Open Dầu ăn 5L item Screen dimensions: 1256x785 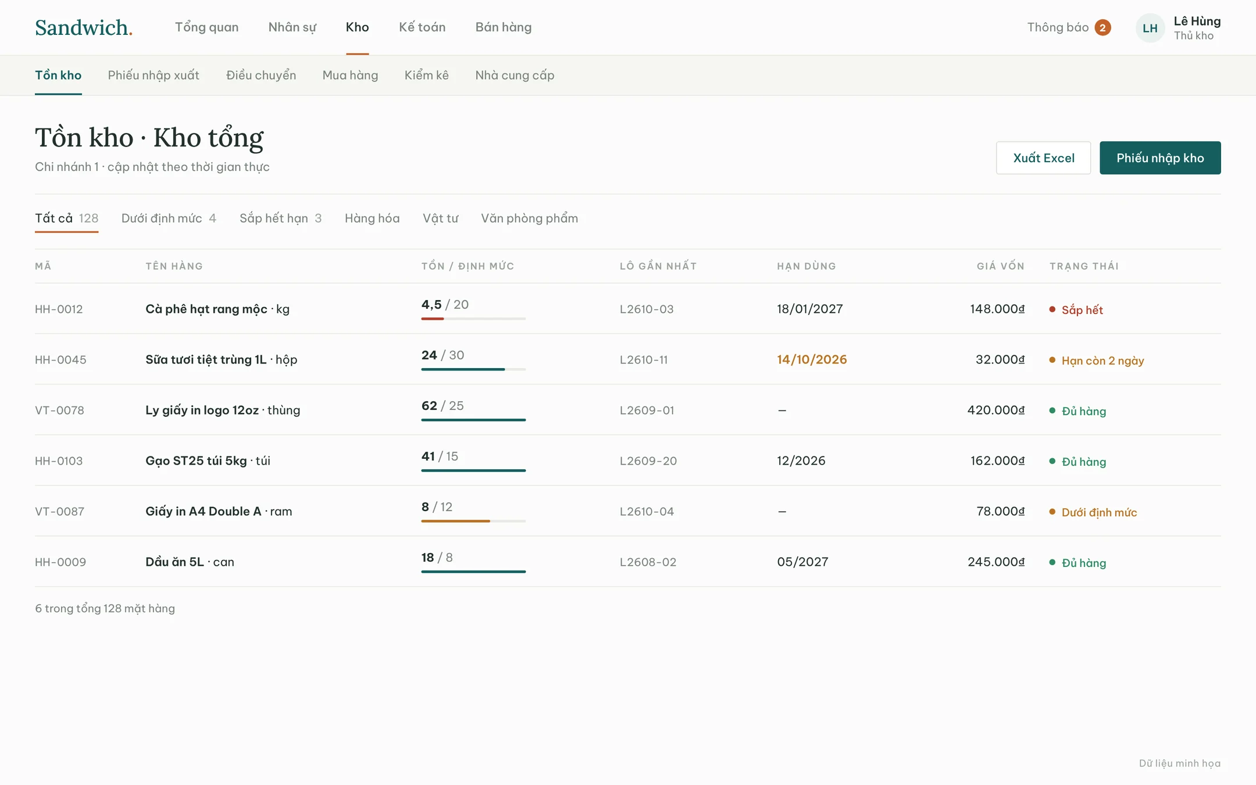pos(174,562)
